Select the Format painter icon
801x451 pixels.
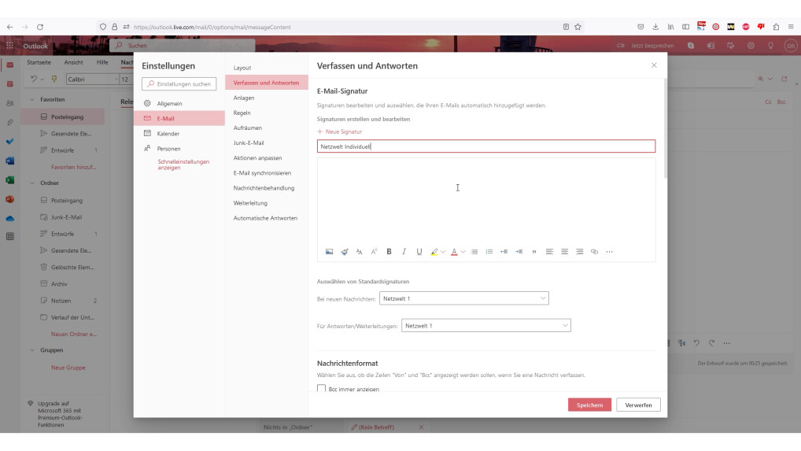(x=344, y=252)
